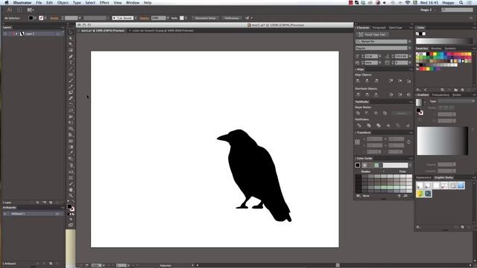Click Change Screen Mode at toolbar bottom

pyautogui.click(x=71, y=225)
